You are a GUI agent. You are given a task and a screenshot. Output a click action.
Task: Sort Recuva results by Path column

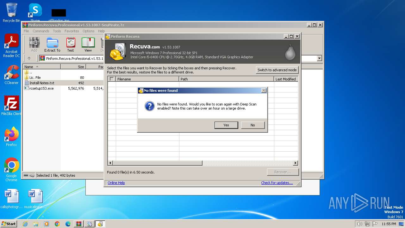226,79
